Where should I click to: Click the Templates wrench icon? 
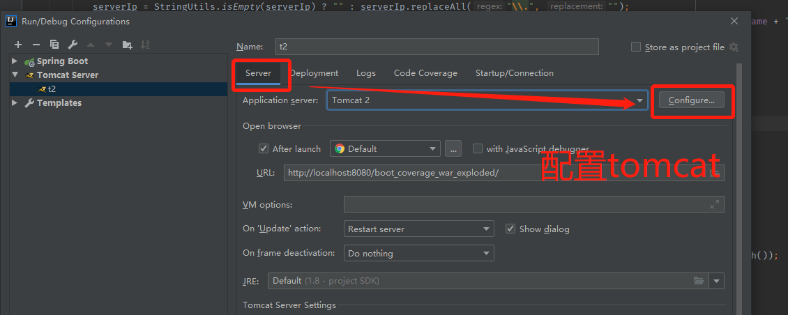click(x=30, y=103)
